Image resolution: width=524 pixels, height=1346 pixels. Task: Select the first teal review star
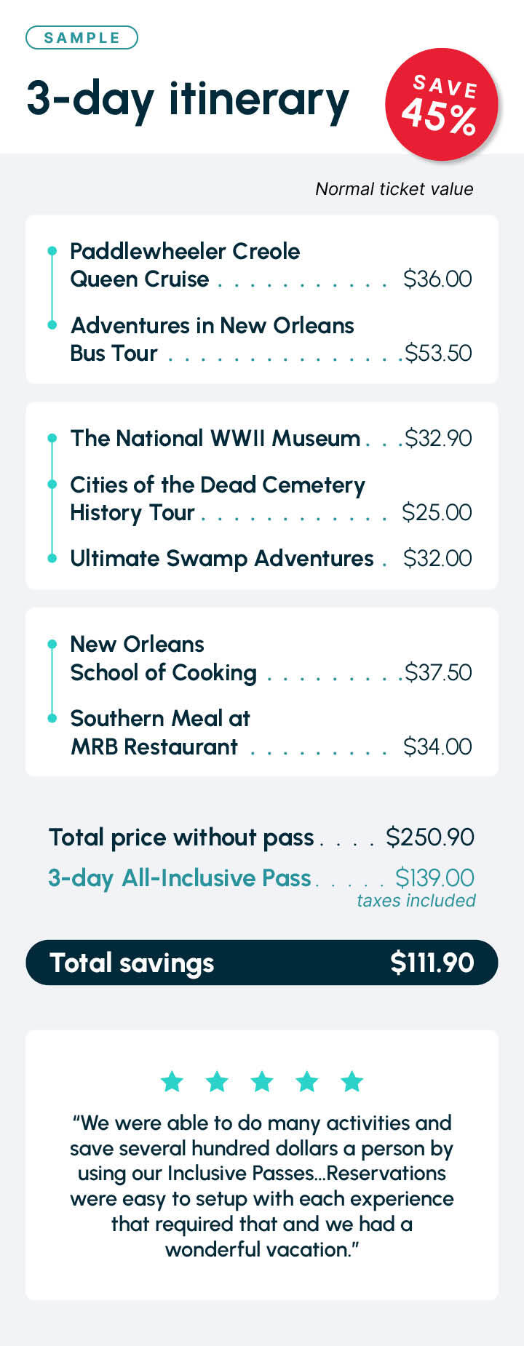(172, 1081)
